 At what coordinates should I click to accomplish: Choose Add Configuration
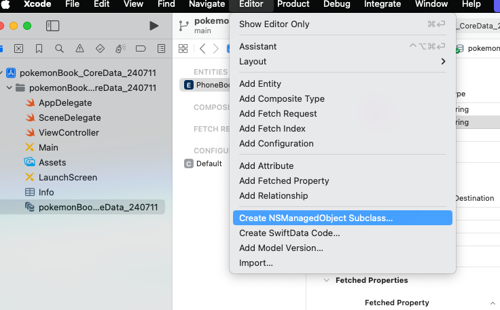point(342,144)
